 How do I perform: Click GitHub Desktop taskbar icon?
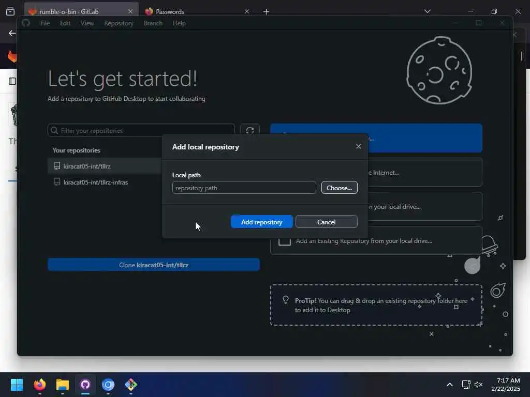(x=85, y=385)
